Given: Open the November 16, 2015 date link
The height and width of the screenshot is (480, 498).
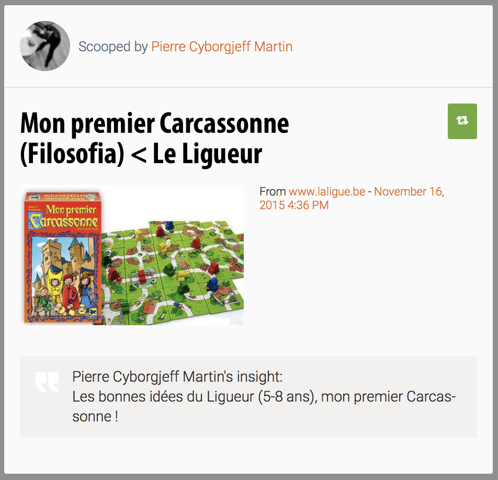Looking at the screenshot, I should pyautogui.click(x=352, y=198).
